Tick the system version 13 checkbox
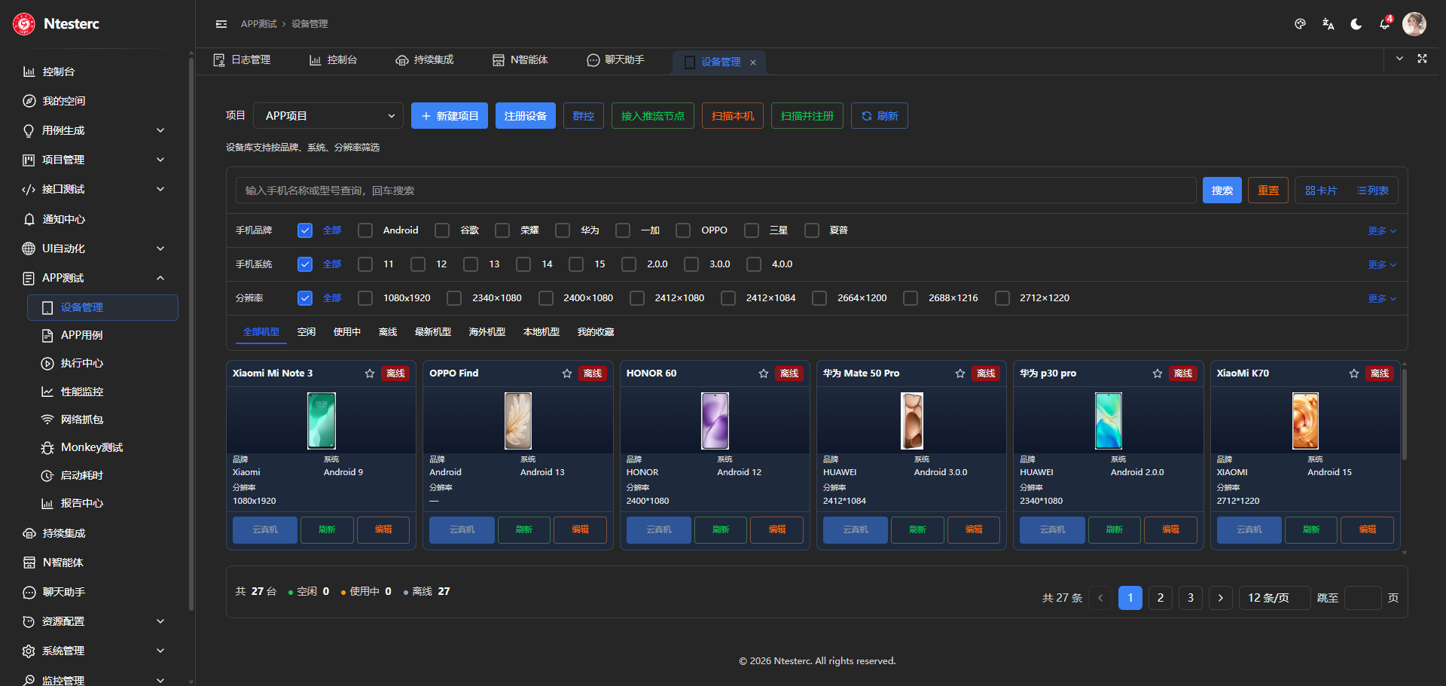Screen dimensions: 1446x686 point(471,264)
